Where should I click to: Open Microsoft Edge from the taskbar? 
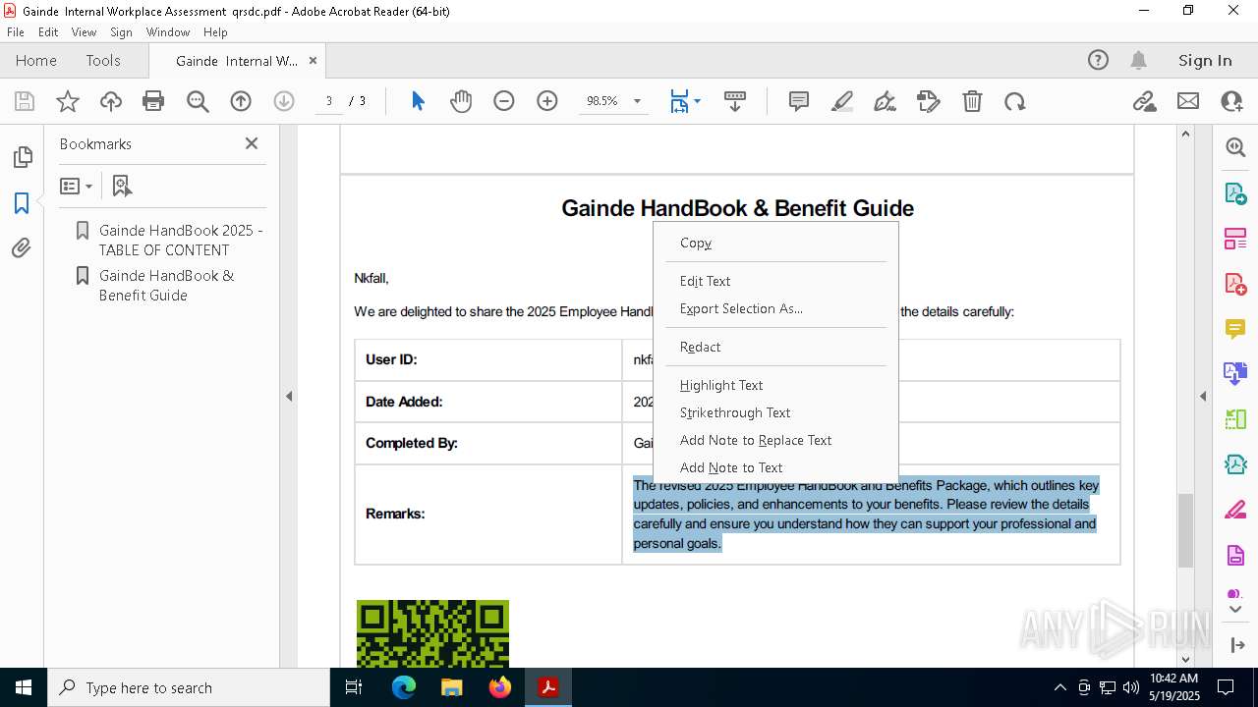[x=404, y=687]
